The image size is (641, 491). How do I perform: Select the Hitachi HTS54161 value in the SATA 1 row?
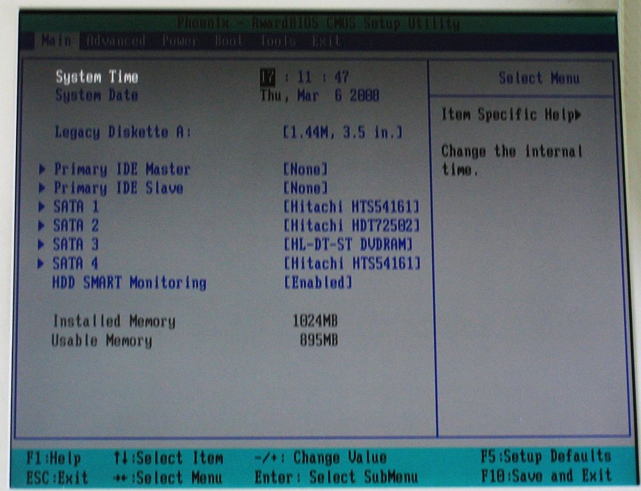(351, 207)
